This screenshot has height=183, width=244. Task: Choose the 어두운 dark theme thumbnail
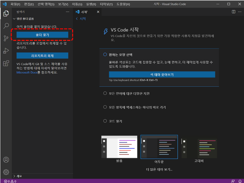point(159,147)
